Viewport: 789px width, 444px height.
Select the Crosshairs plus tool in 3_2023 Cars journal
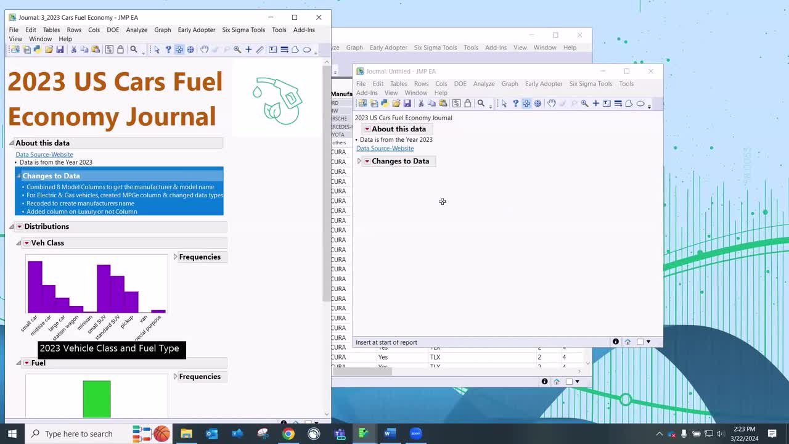[248, 50]
